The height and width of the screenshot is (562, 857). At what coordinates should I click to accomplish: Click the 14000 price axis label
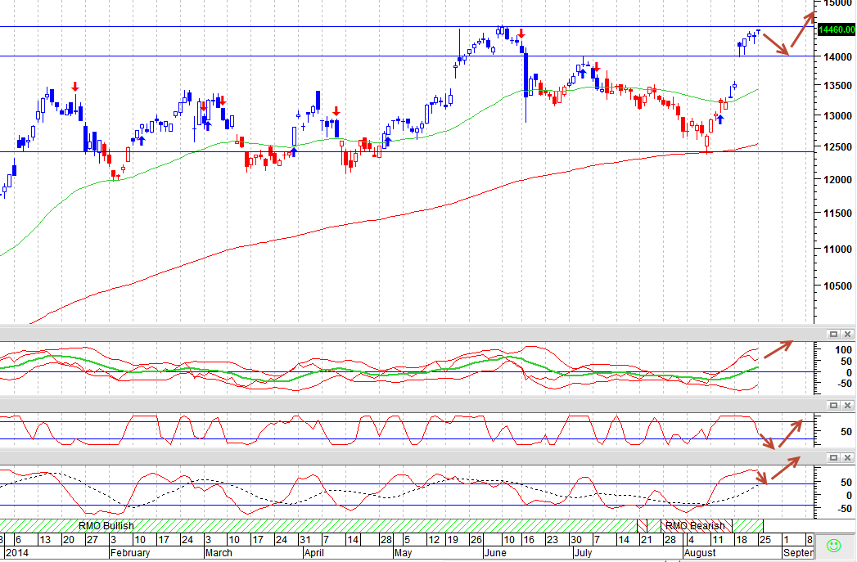coord(837,56)
